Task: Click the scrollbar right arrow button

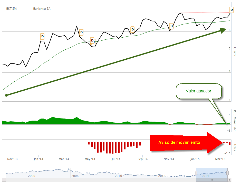Action: pyautogui.click(x=229, y=180)
